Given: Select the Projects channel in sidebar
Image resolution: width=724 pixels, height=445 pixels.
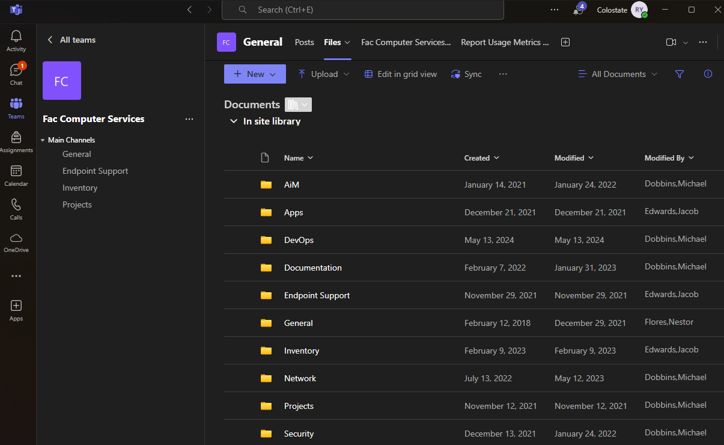Looking at the screenshot, I should click(x=78, y=204).
